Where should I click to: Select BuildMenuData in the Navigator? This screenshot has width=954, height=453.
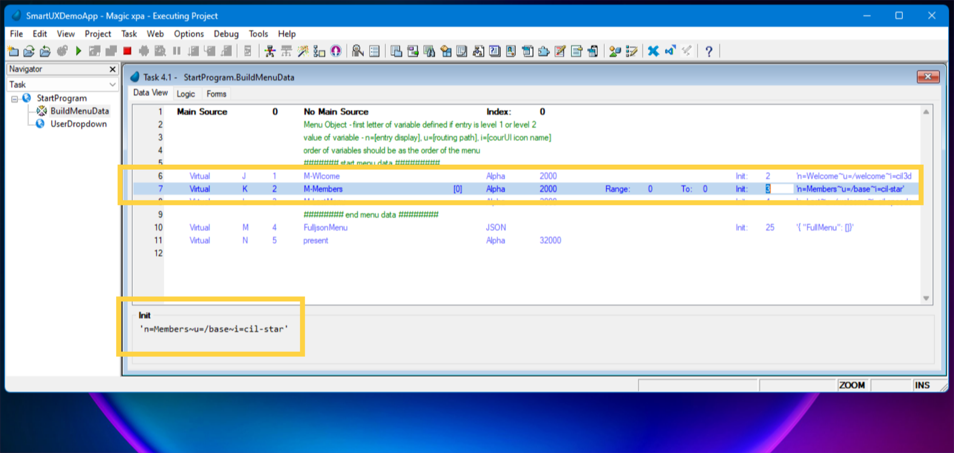(x=79, y=111)
